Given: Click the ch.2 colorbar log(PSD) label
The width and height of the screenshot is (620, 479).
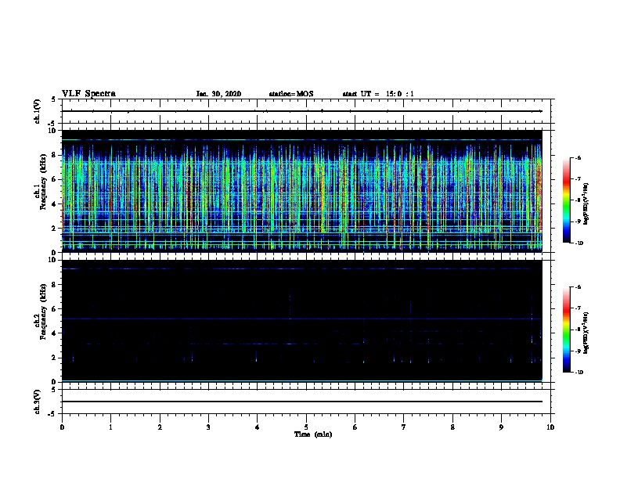Looking at the screenshot, I should [x=586, y=333].
